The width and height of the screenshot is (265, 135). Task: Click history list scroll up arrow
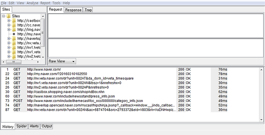(x=261, y=70)
